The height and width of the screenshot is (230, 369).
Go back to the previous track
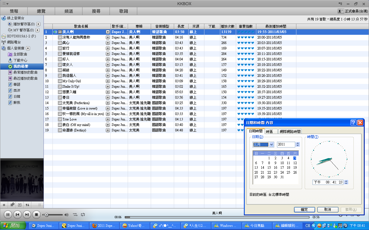(17, 214)
